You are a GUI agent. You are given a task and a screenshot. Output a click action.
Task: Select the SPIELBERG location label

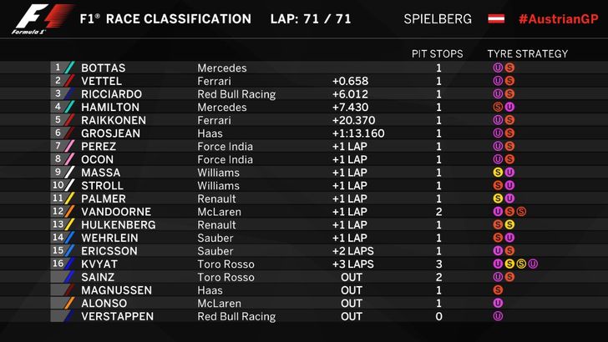tap(438, 18)
